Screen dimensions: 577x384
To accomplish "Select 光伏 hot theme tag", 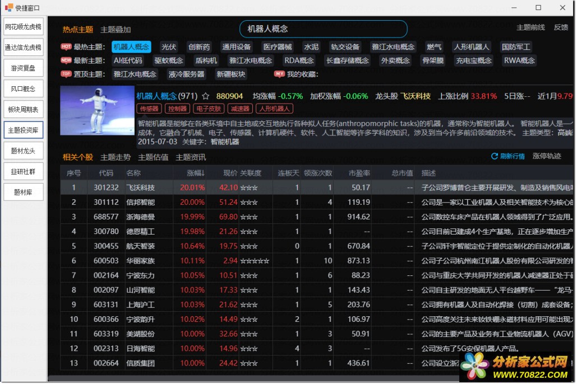I will pos(169,47).
